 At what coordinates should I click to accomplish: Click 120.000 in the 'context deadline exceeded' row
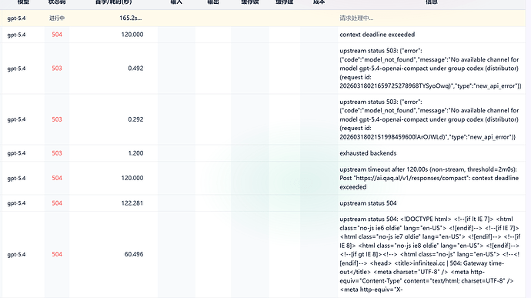click(132, 35)
